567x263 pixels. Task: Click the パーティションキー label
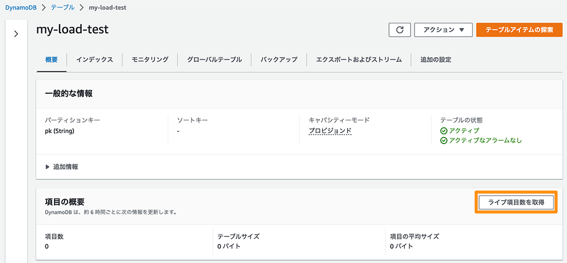point(73,120)
